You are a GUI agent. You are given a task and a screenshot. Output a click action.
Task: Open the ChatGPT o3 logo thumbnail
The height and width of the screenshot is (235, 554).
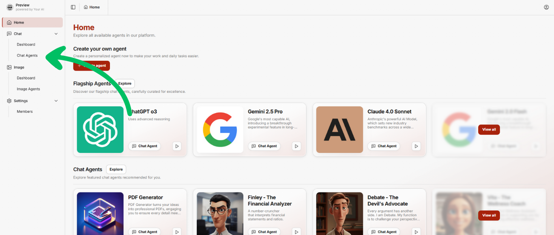[100, 130]
